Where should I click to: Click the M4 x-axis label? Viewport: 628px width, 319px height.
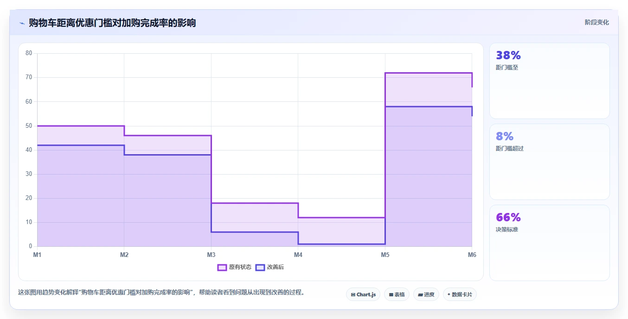[x=298, y=255]
